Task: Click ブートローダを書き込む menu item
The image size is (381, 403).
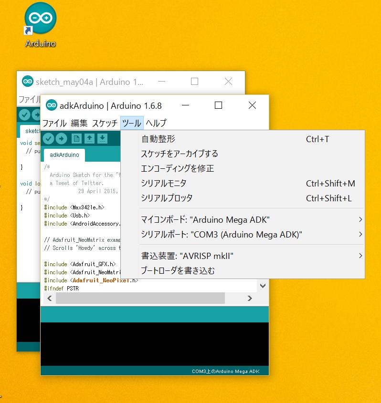Action: click(178, 270)
